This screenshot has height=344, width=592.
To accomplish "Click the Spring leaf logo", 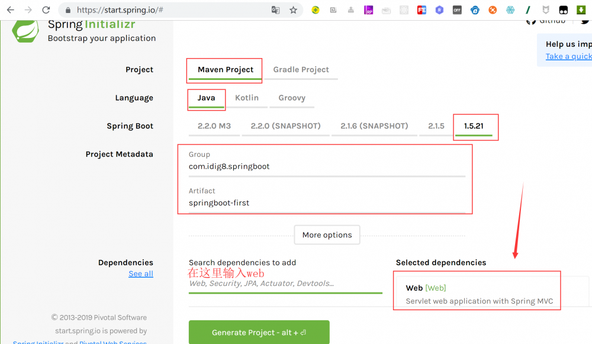I will point(25,31).
